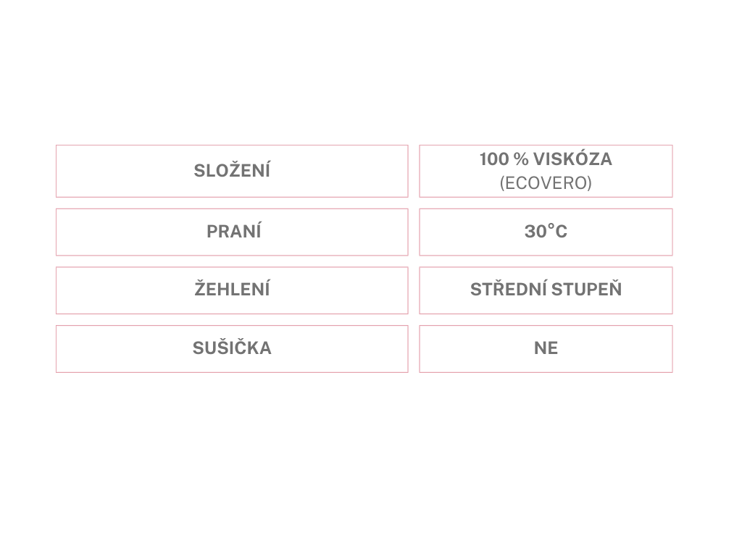
Task: Click the word VISKÓZA
Action: (x=572, y=159)
